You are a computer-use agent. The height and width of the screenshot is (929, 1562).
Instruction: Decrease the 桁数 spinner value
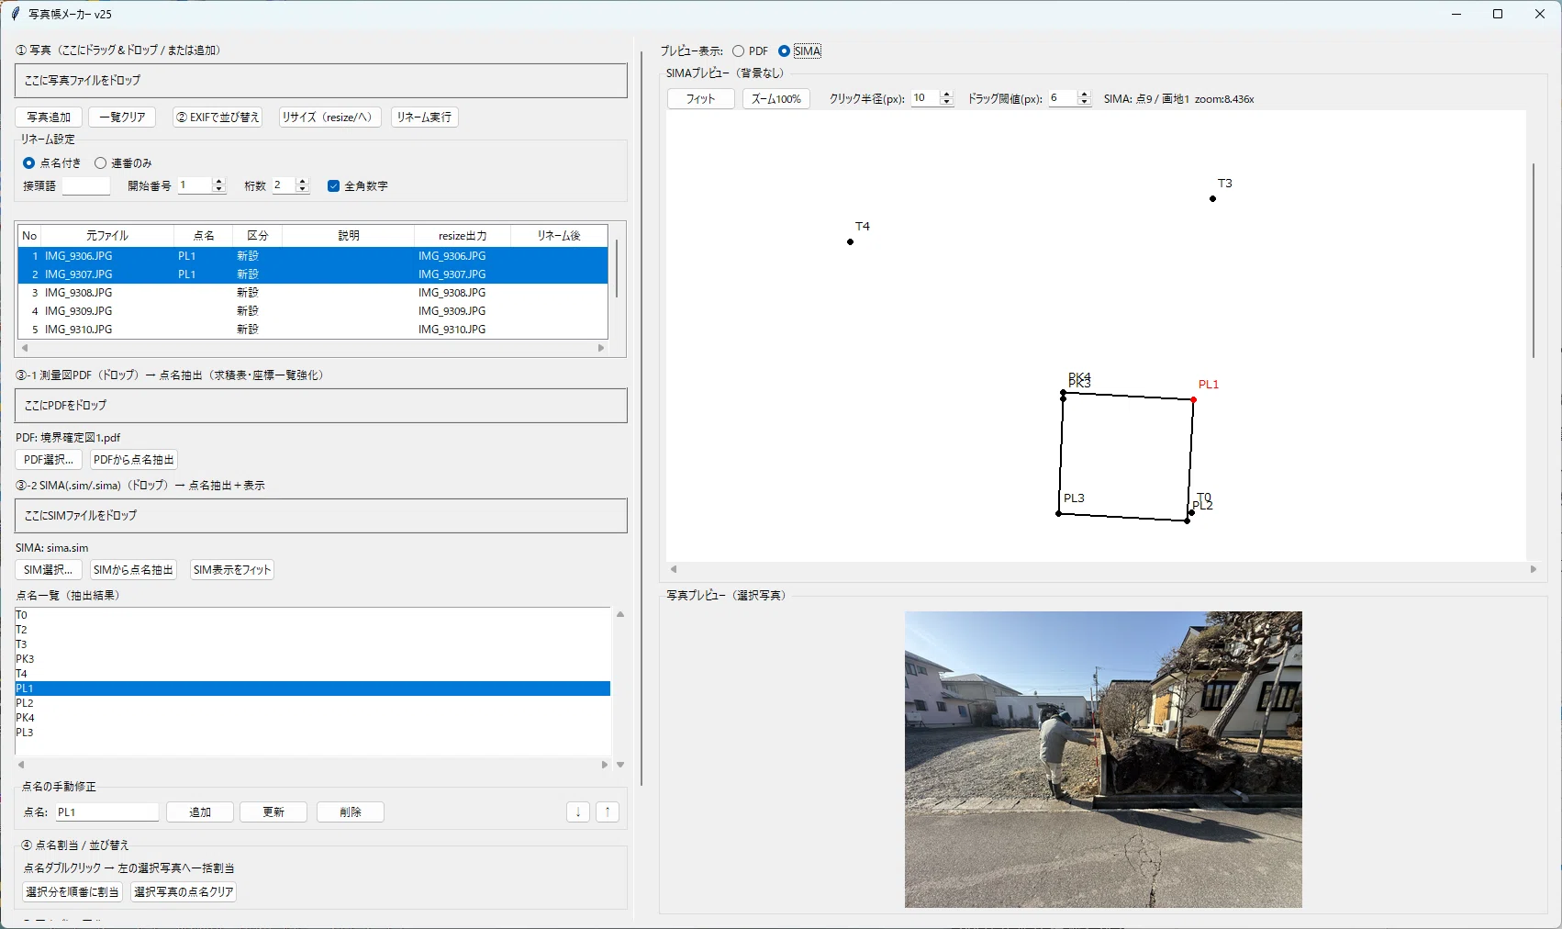pyautogui.click(x=303, y=189)
